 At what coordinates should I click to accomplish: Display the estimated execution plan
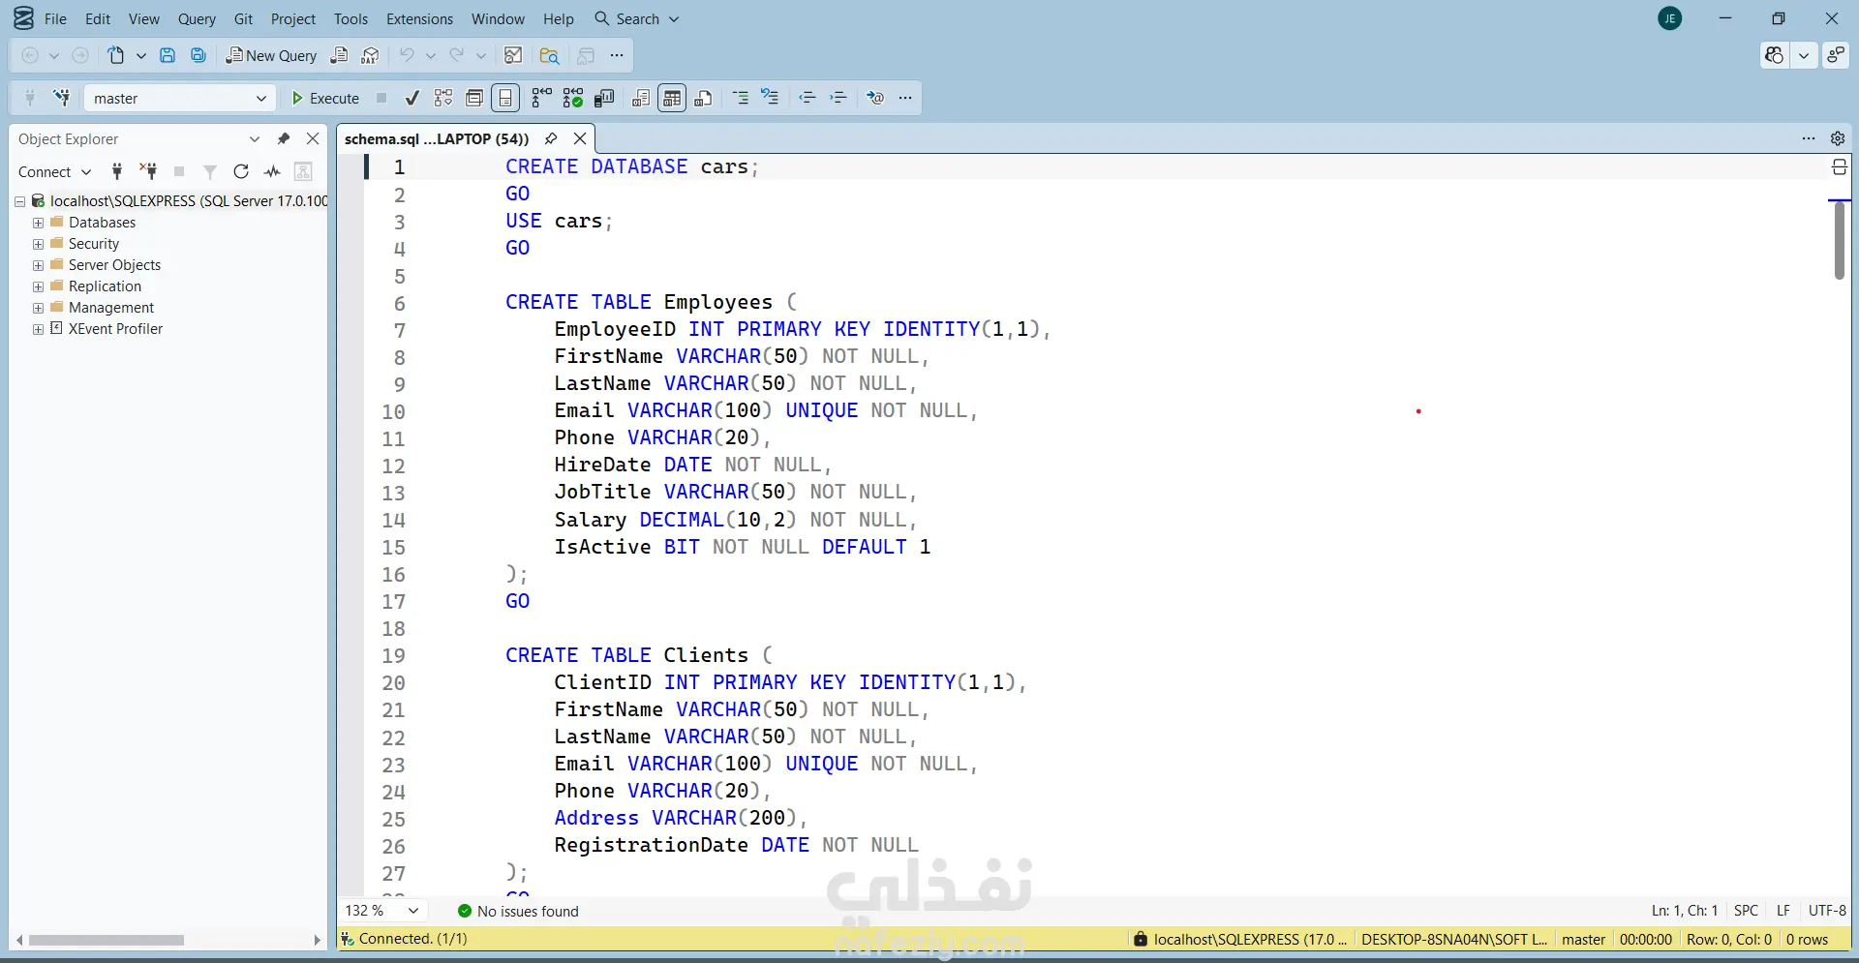point(443,98)
